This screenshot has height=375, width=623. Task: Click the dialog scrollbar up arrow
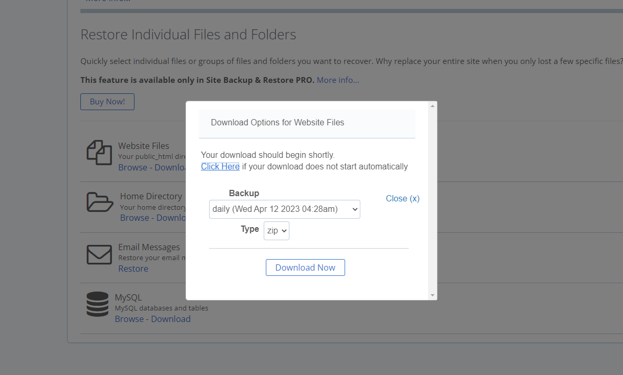pos(433,105)
